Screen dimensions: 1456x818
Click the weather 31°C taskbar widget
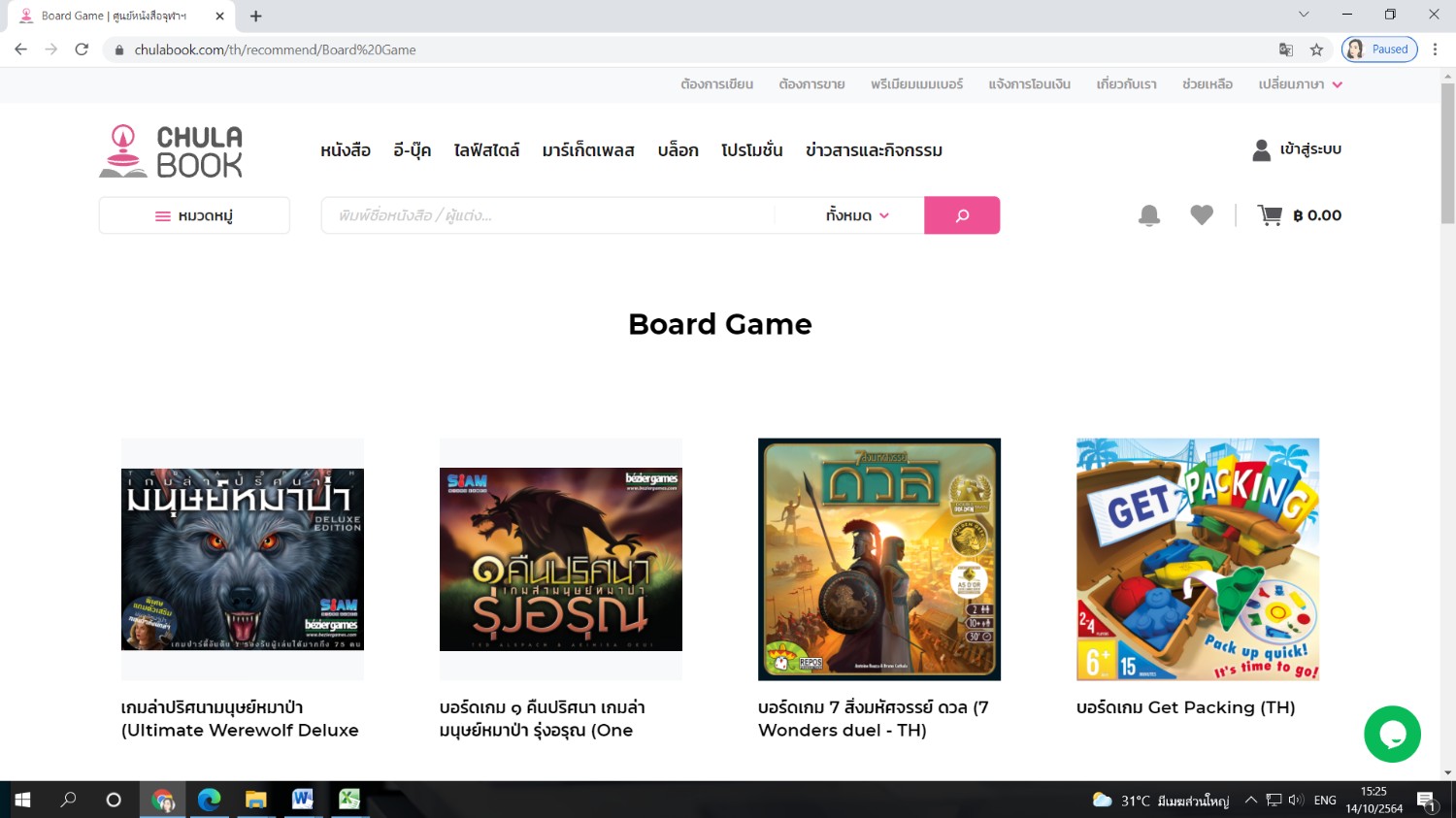pyautogui.click(x=1161, y=801)
